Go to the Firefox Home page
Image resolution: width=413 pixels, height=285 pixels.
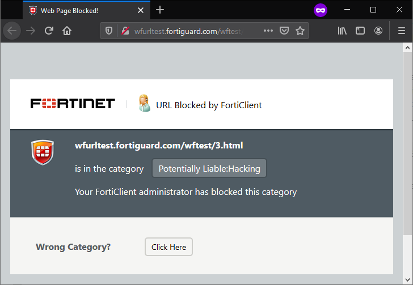(67, 31)
